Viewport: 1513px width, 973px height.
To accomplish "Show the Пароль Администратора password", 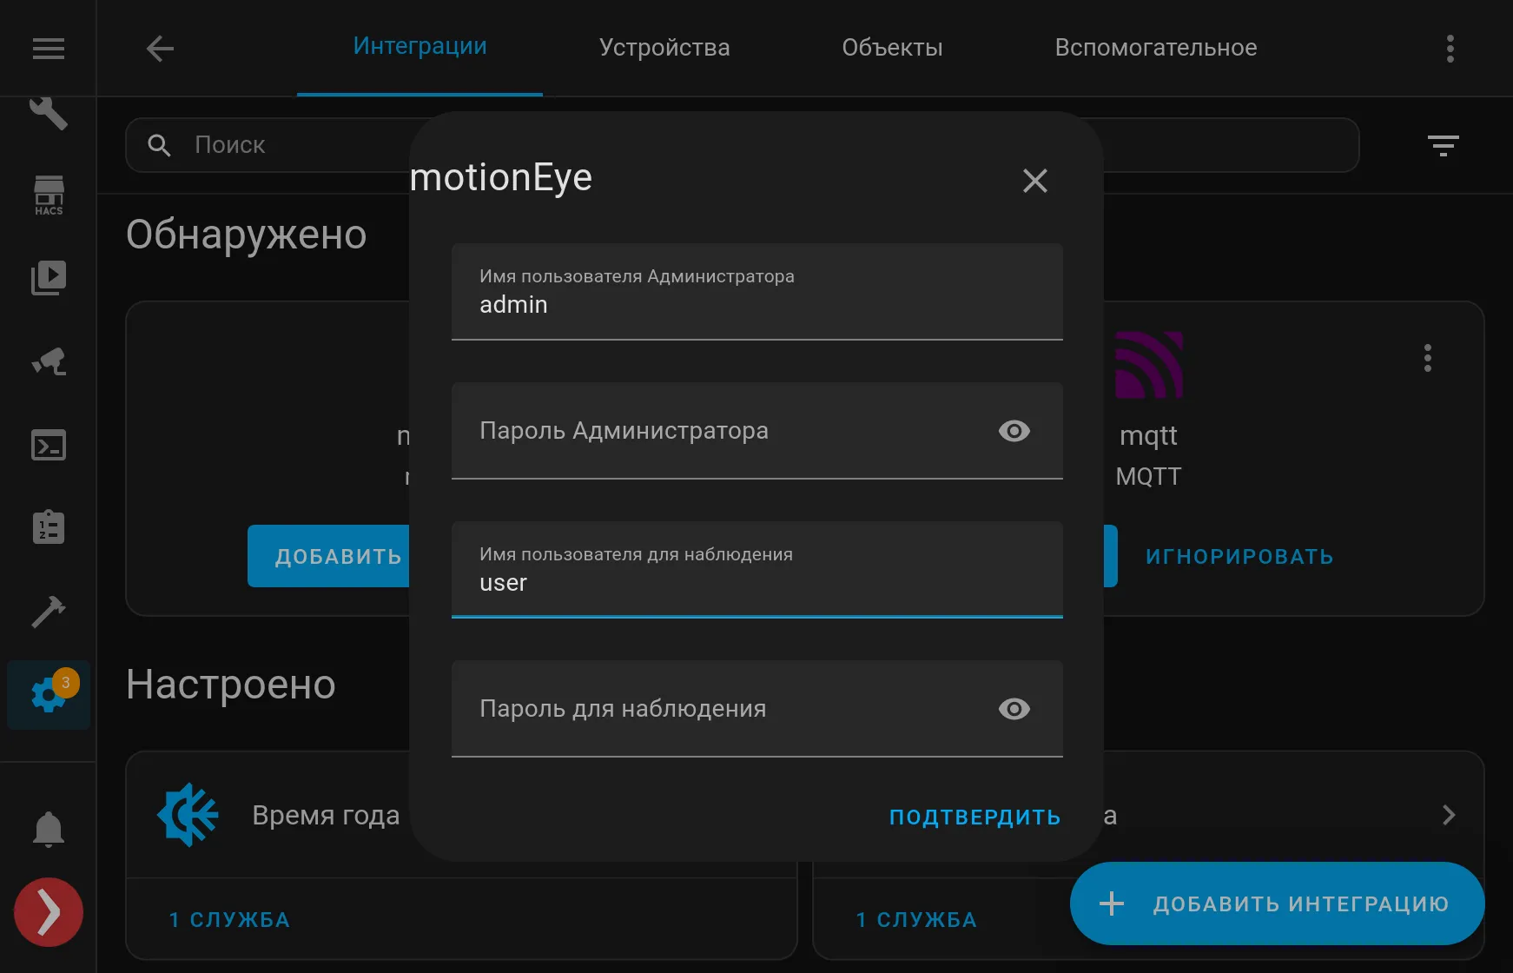I will click(1014, 431).
